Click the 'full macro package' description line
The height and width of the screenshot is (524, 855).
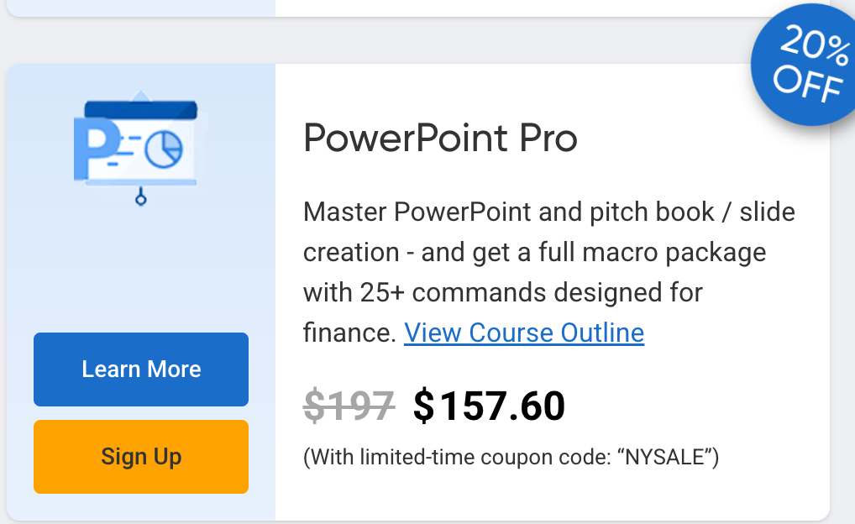(534, 253)
